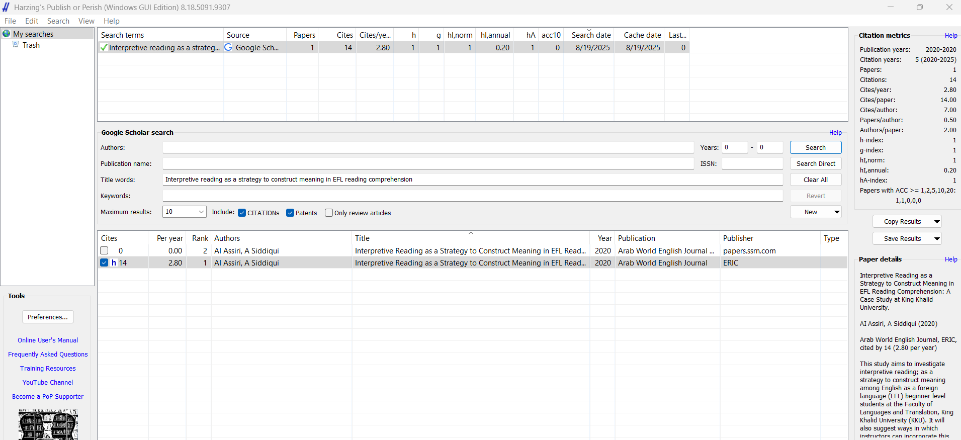This screenshot has height=440, width=961.
Task: Select the 'Interpretive reading as a strateg...' search row
Action: pyautogui.click(x=393, y=47)
